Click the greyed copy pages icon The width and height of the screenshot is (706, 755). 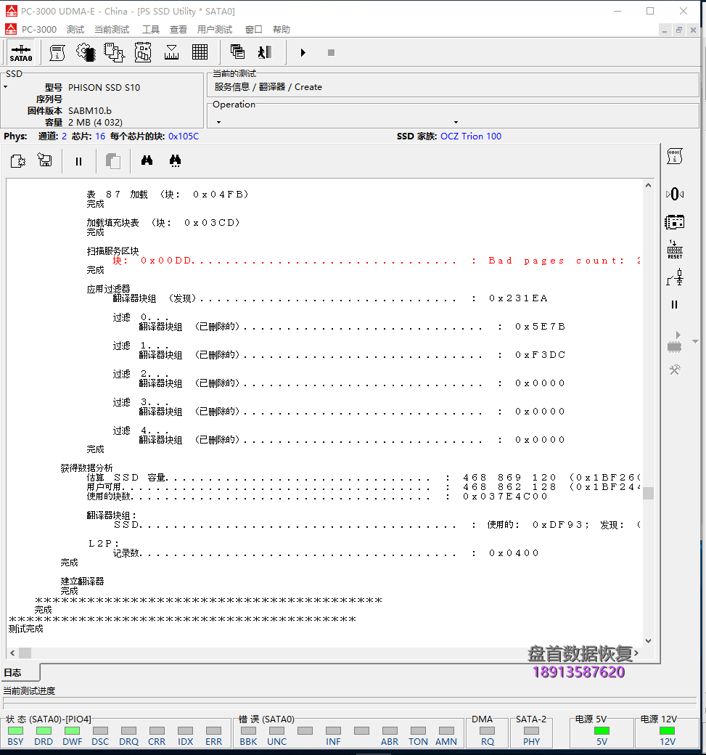coord(112,161)
